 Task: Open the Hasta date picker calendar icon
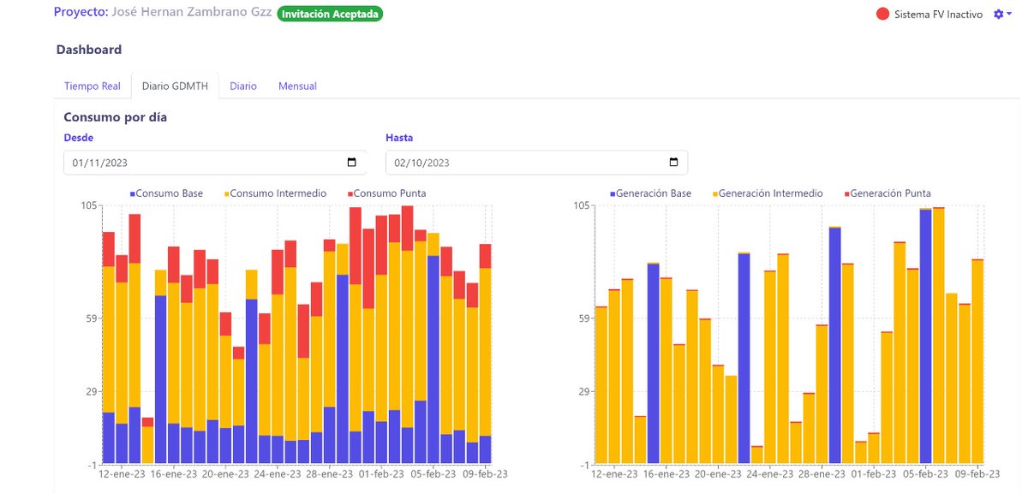point(673,163)
